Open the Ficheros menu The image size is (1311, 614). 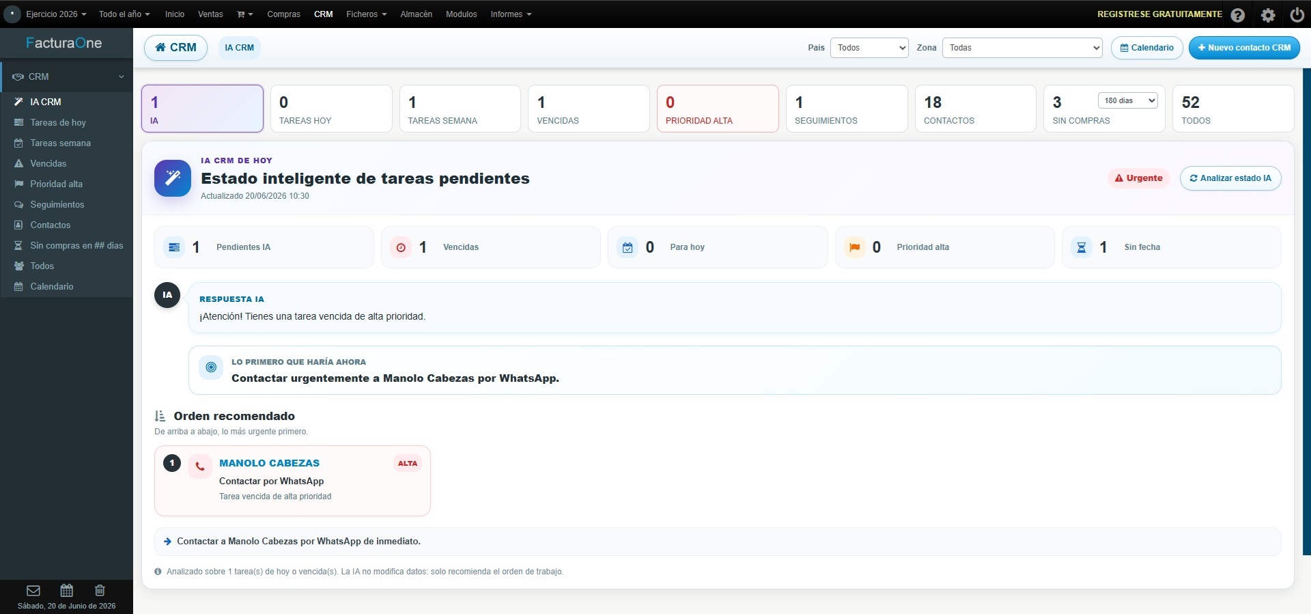point(366,14)
